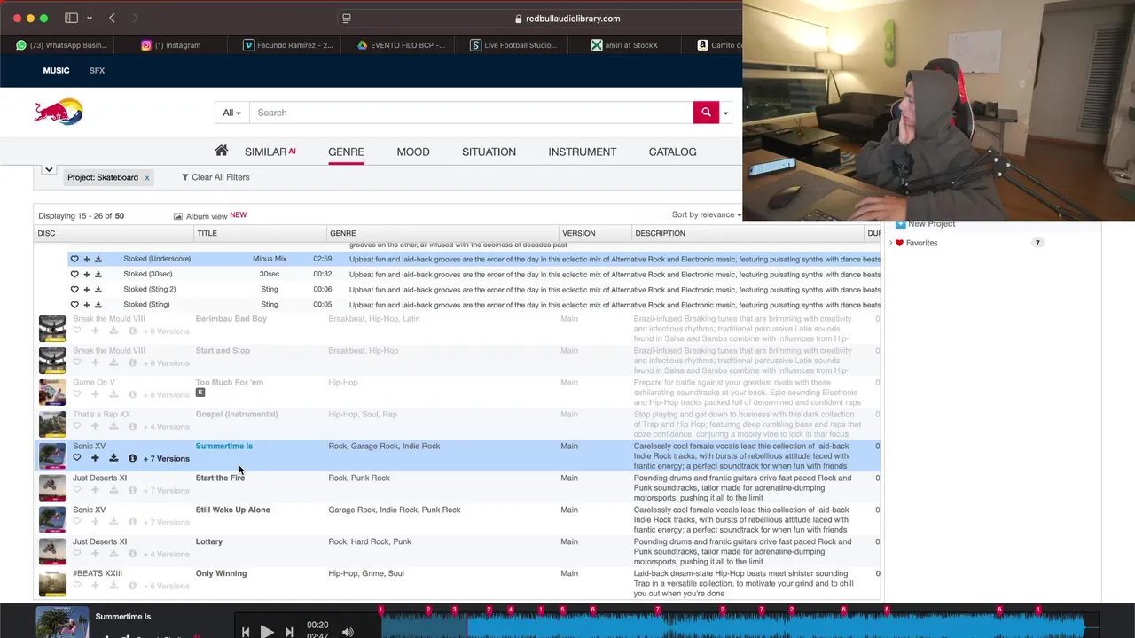The image size is (1135, 638).
Task: Open the Still Wake Up Alone title
Action: click(x=233, y=510)
